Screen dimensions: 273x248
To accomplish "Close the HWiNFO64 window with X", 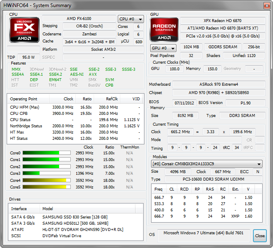I will click(x=267, y=5).
